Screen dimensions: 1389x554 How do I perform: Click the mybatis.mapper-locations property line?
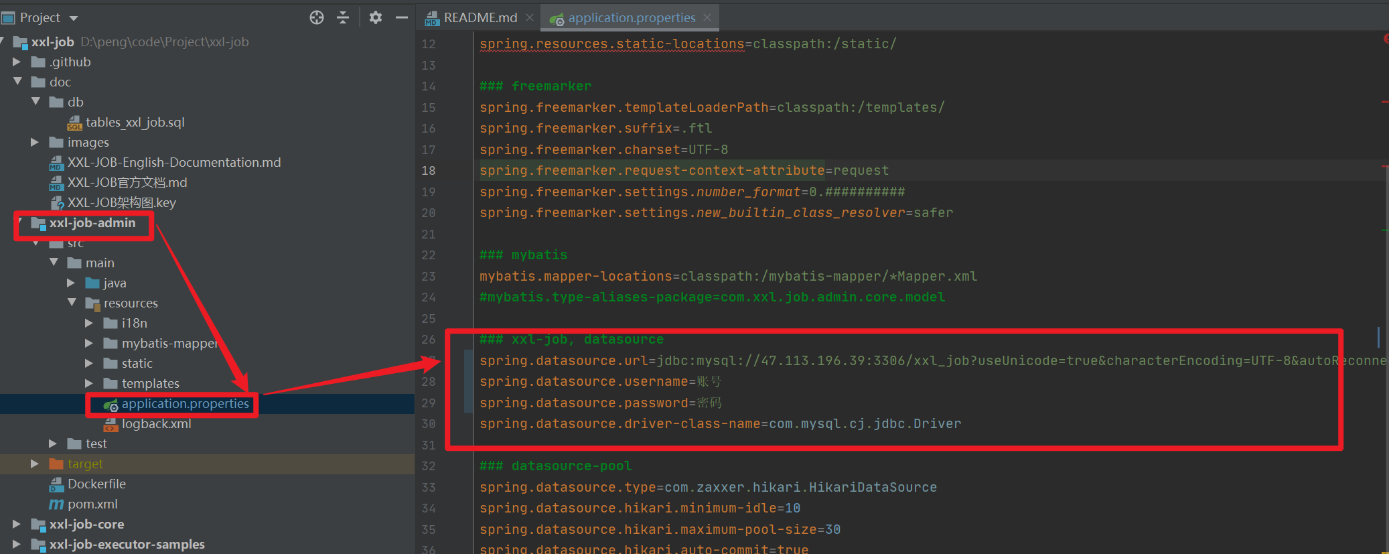point(728,276)
